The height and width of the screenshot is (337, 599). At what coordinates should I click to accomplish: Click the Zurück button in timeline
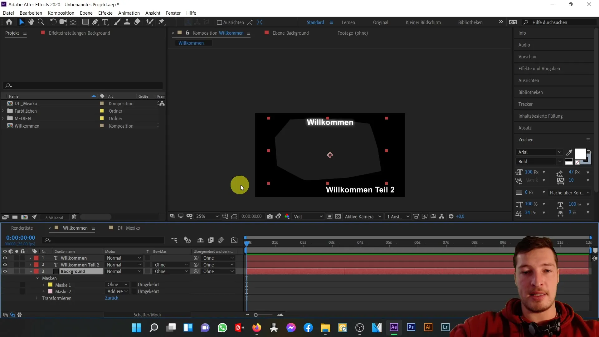111,298
